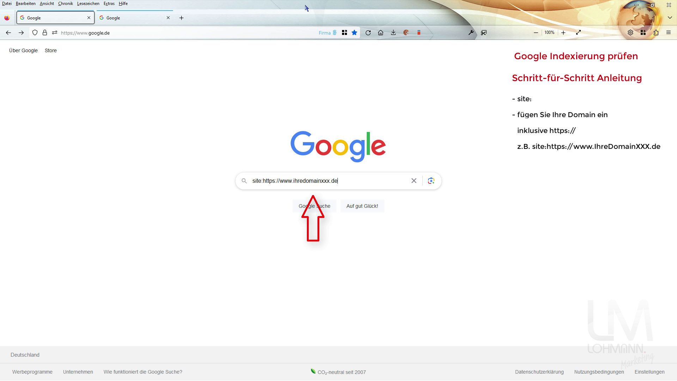This screenshot has width=677, height=381.
Task: Open the Datei menu
Action: 7,4
